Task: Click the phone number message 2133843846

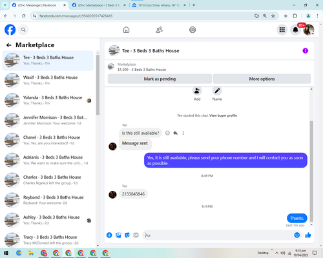Action: [133, 194]
